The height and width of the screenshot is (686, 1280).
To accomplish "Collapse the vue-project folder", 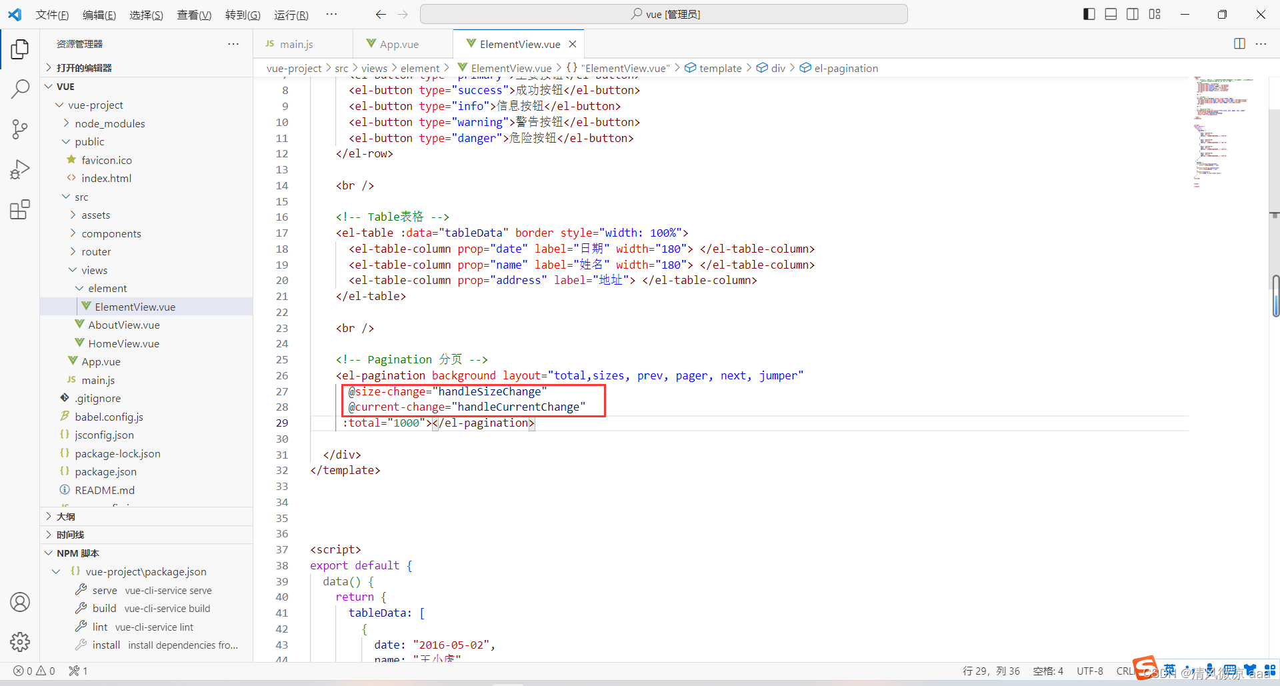I will [147, 105].
